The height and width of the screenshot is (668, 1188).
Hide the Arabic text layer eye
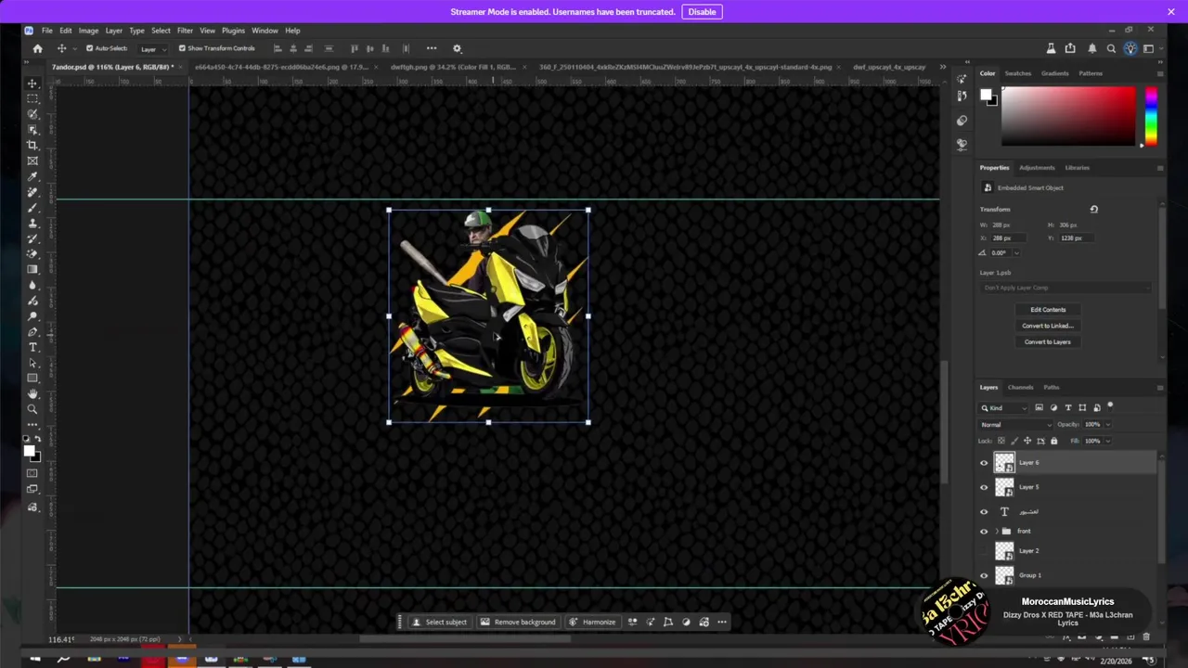pos(984,511)
